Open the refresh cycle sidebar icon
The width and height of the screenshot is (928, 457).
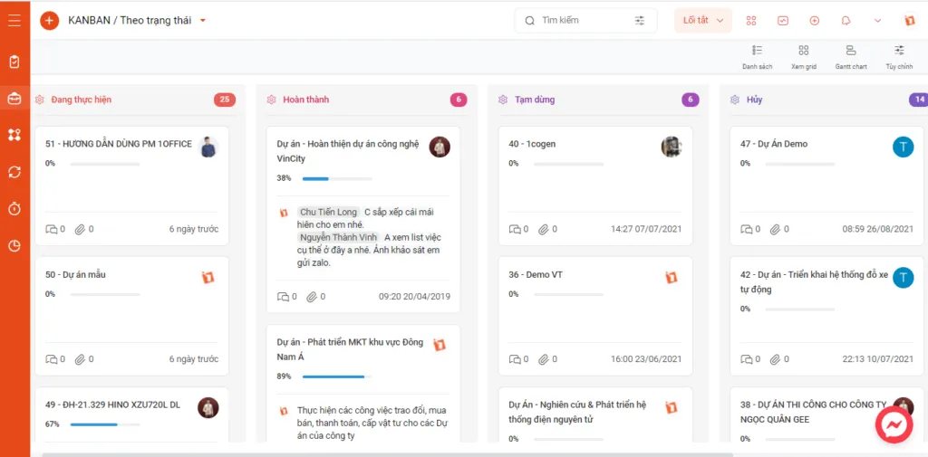pyautogui.click(x=14, y=172)
